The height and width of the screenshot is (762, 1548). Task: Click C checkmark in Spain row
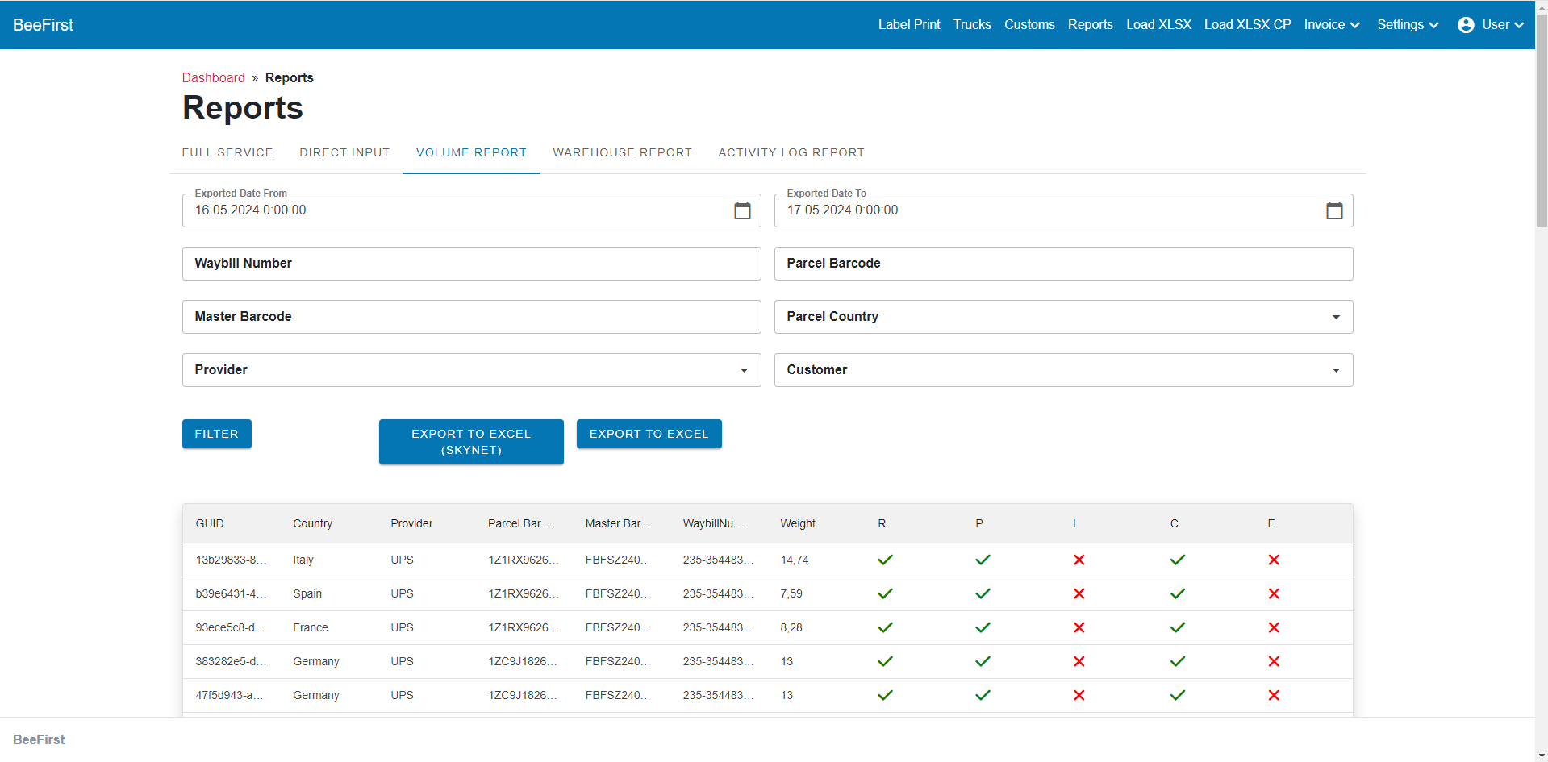coord(1178,593)
